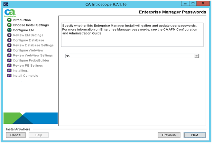This screenshot has height=143, width=212.
Task: Click the step icon beside Review EM Settings
Action: tap(9, 35)
